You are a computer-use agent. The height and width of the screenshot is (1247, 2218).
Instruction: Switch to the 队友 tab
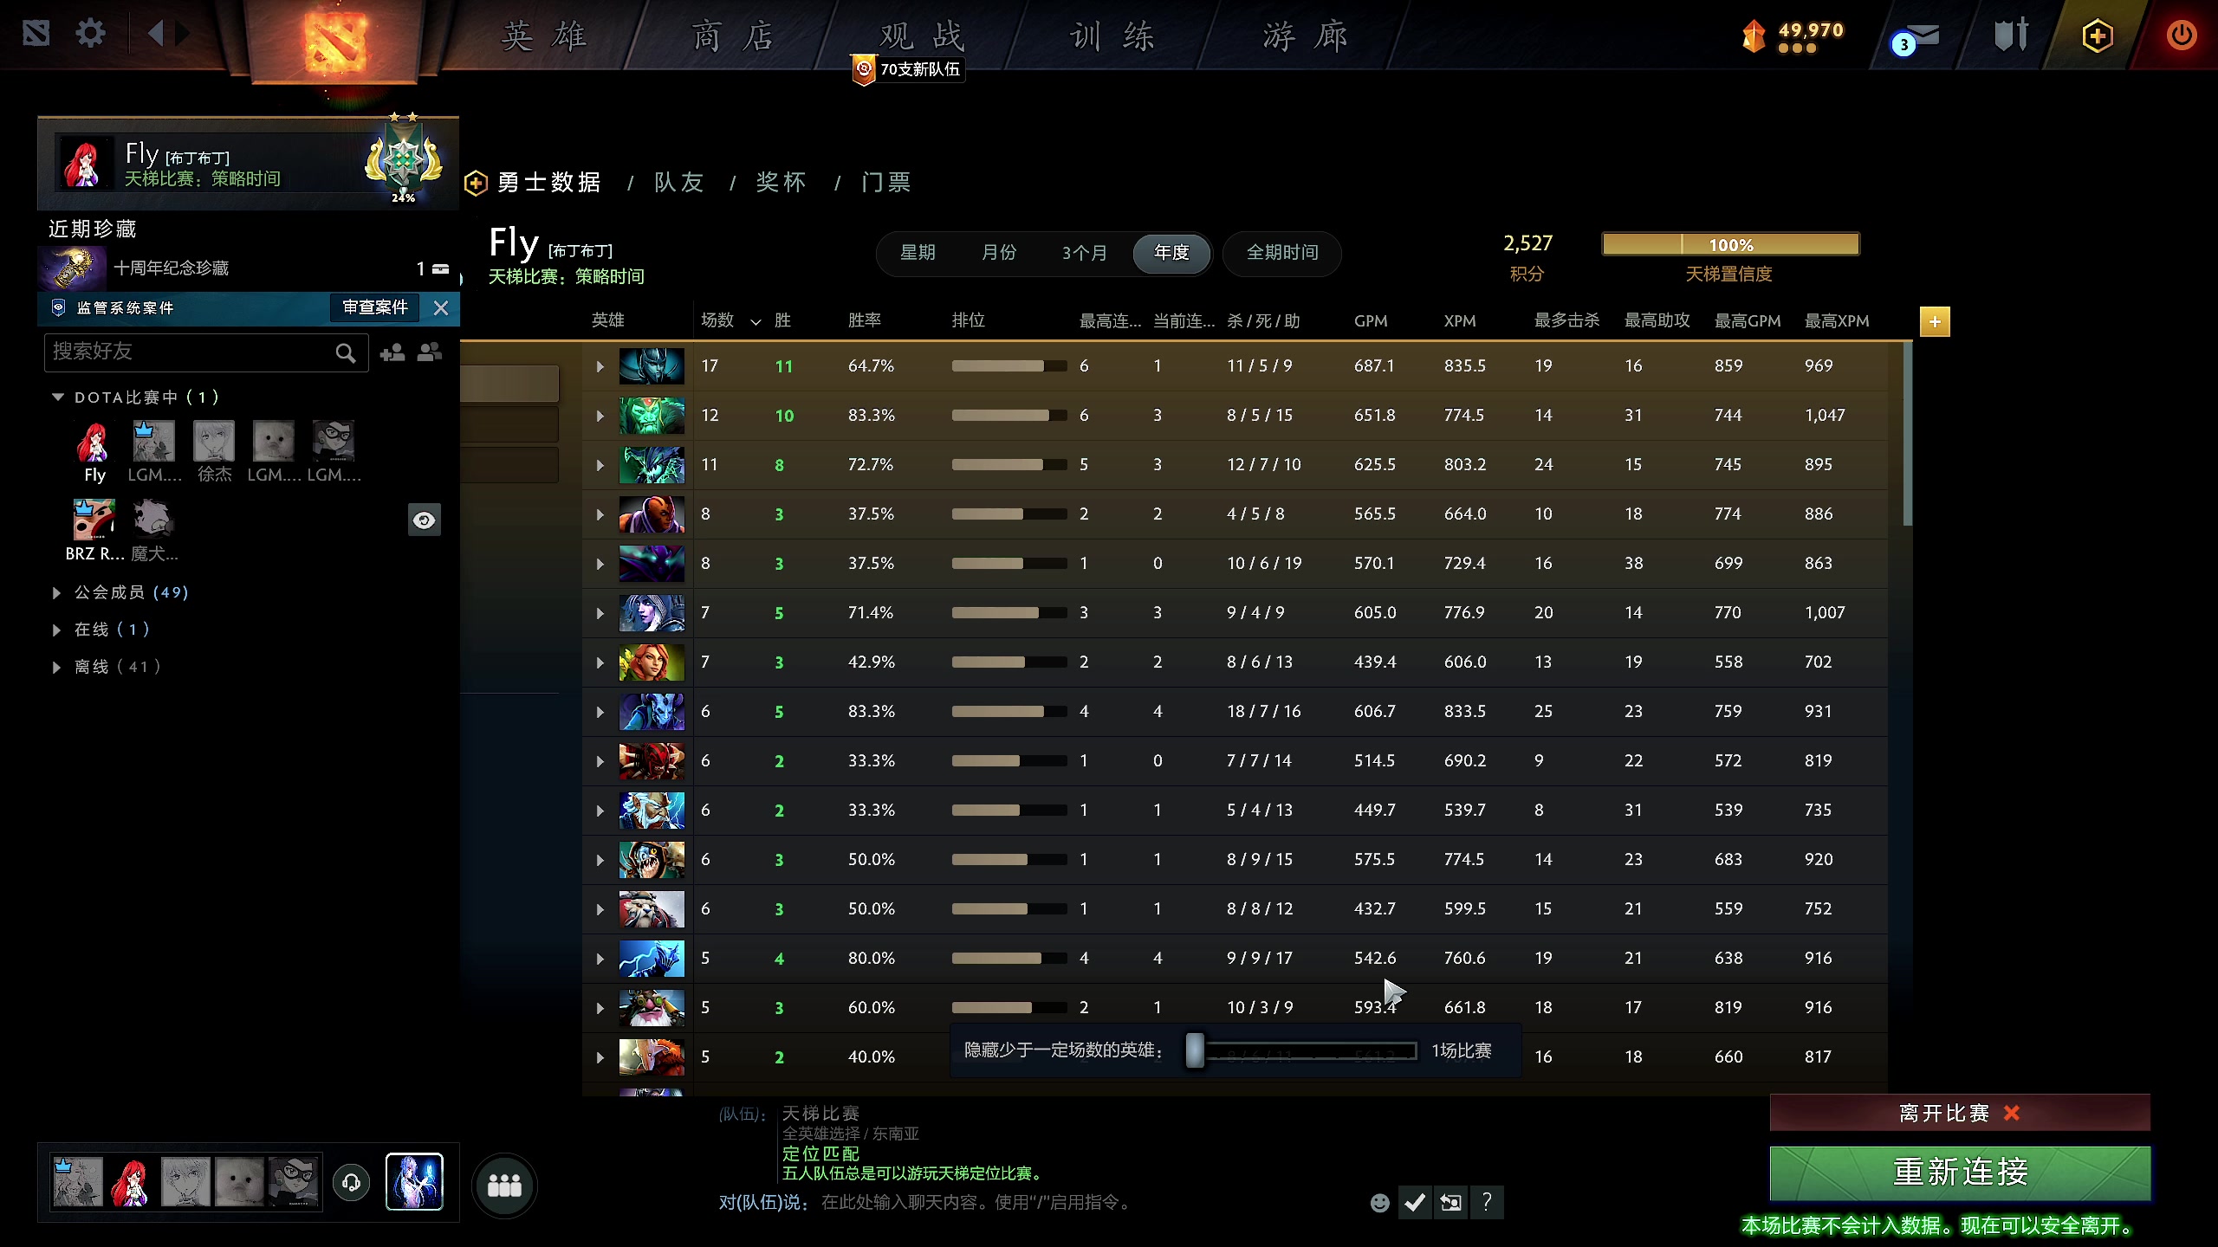pyautogui.click(x=679, y=183)
